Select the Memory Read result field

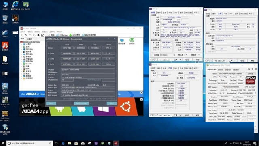point(67,48)
